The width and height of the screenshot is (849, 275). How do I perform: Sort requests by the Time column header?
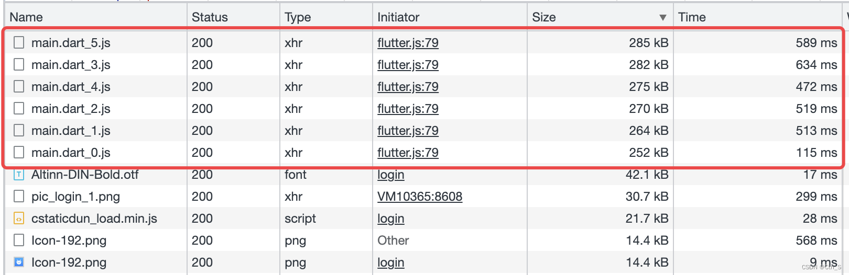pyautogui.click(x=692, y=17)
